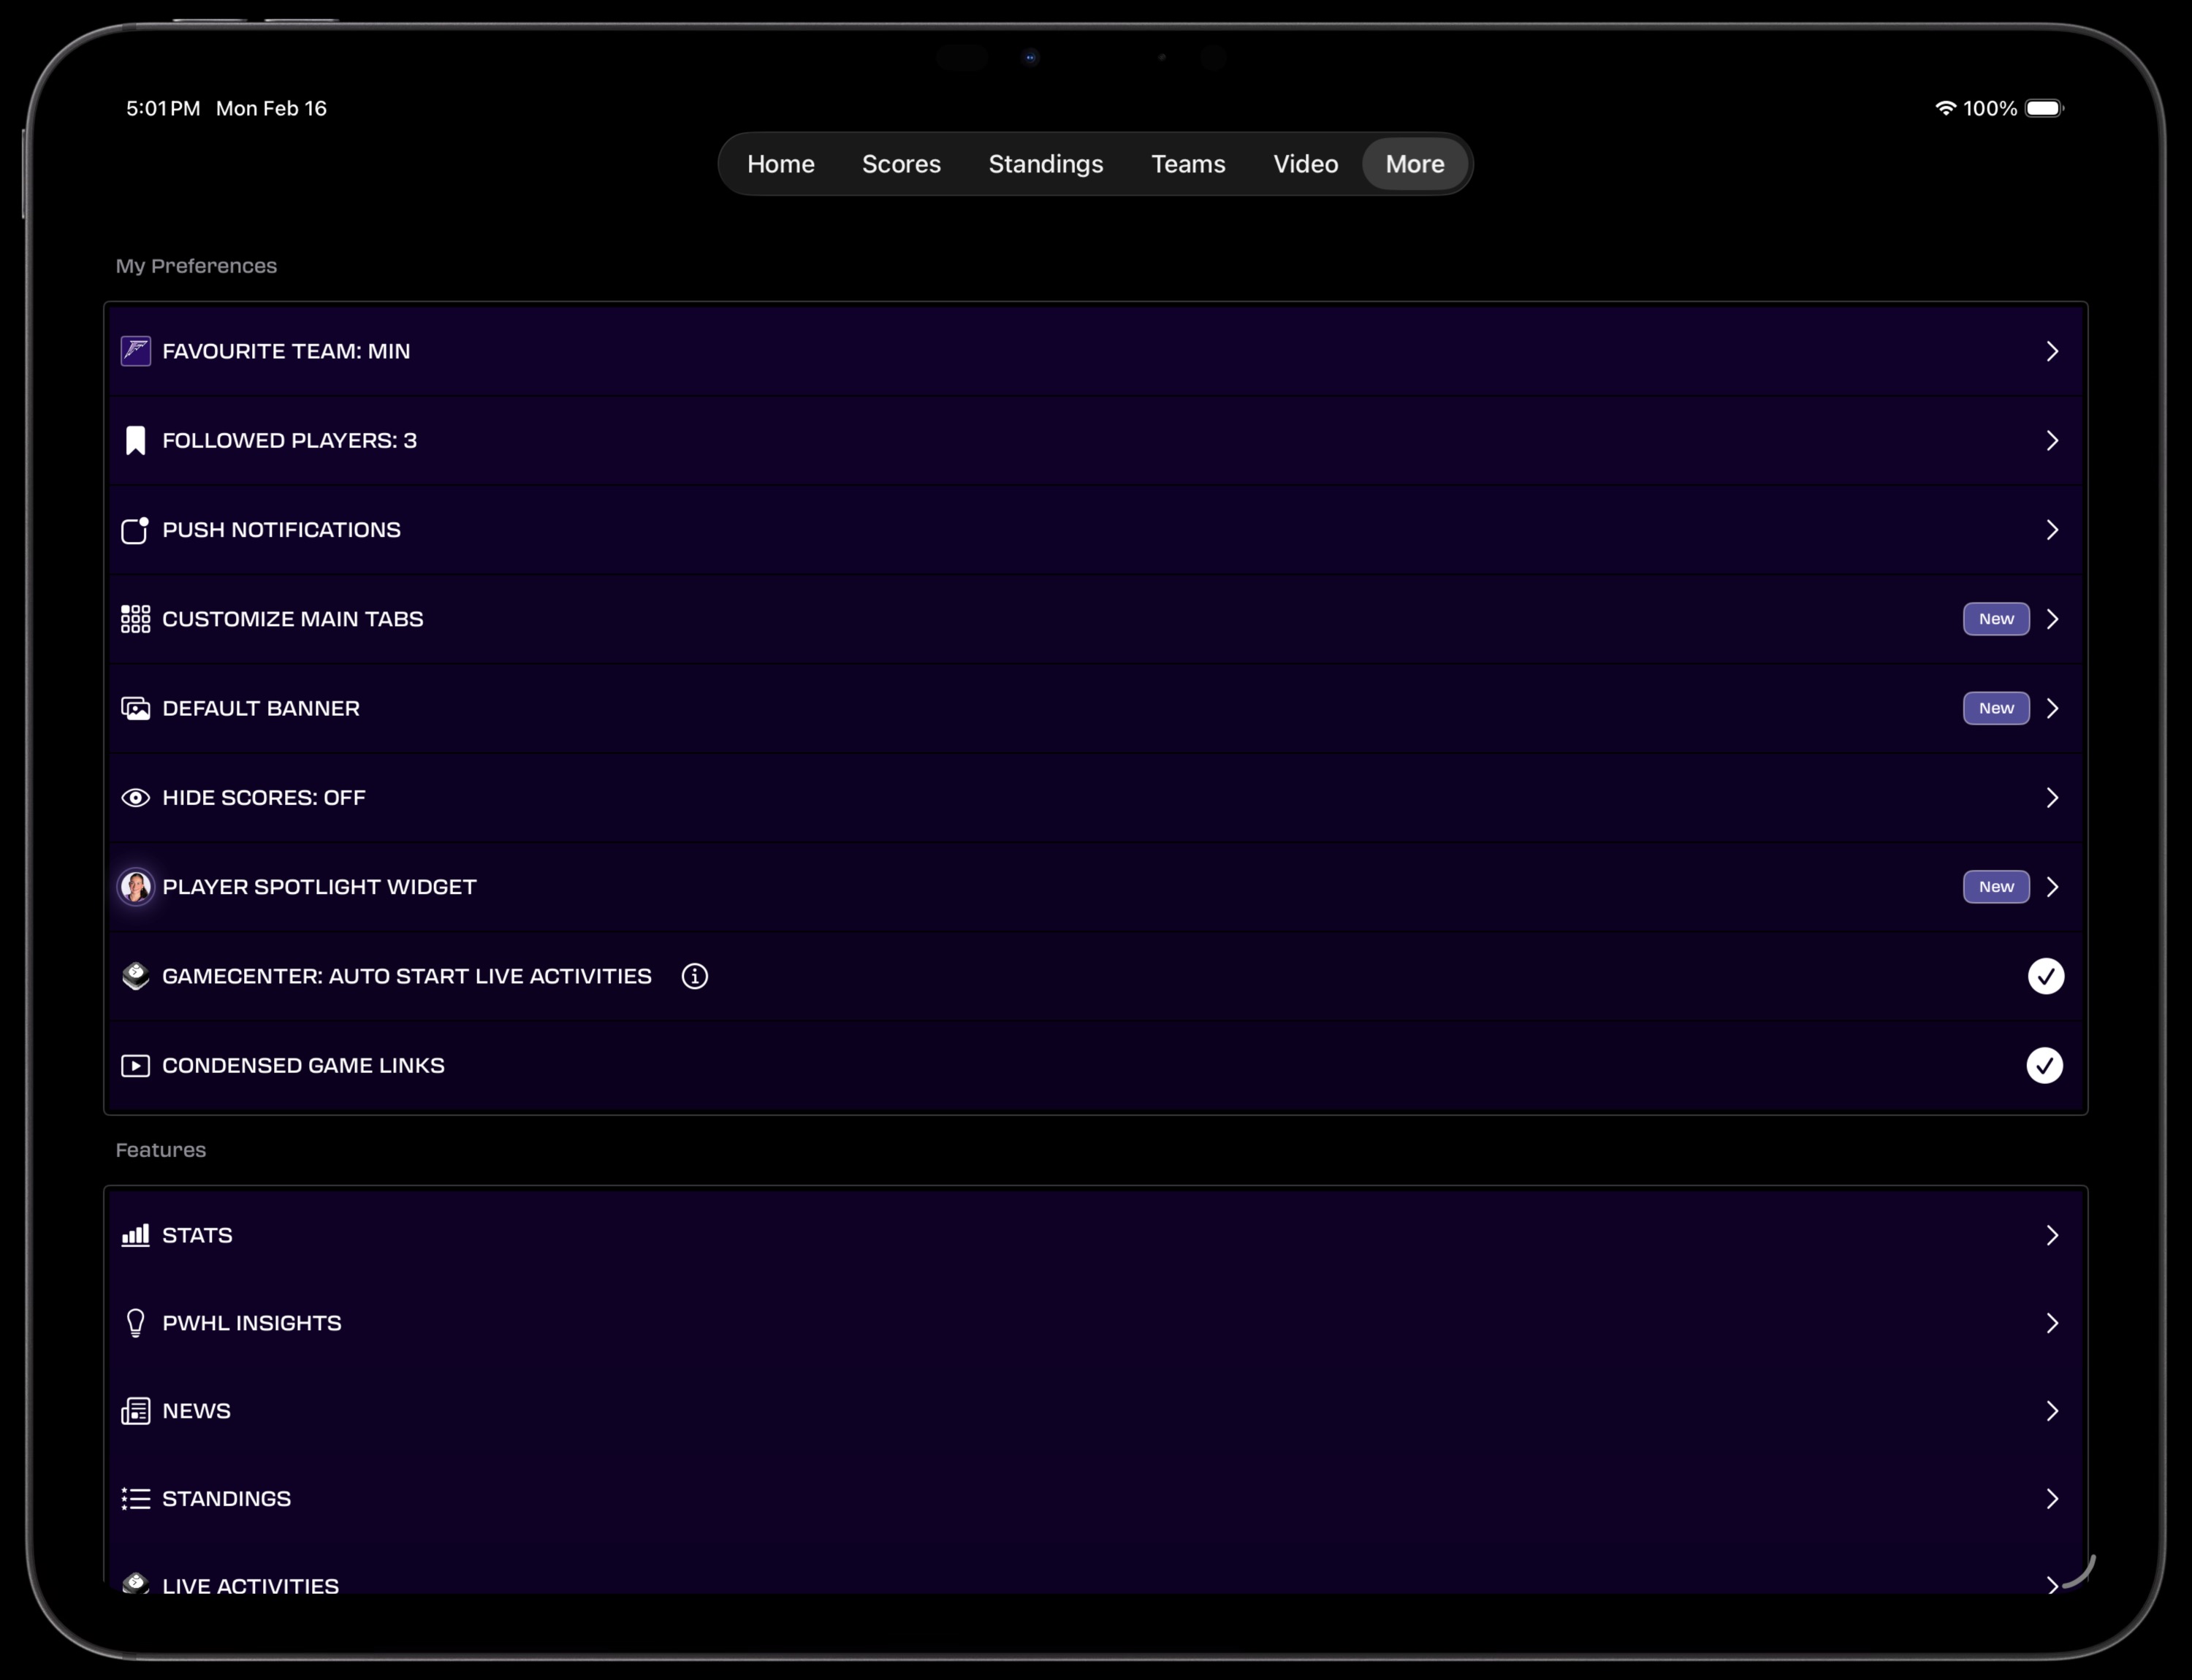Click the Default Banner image icon
The width and height of the screenshot is (2192, 1680).
136,708
